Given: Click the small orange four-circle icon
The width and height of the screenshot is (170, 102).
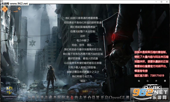Looking at the screenshot, I should pos(19,8).
